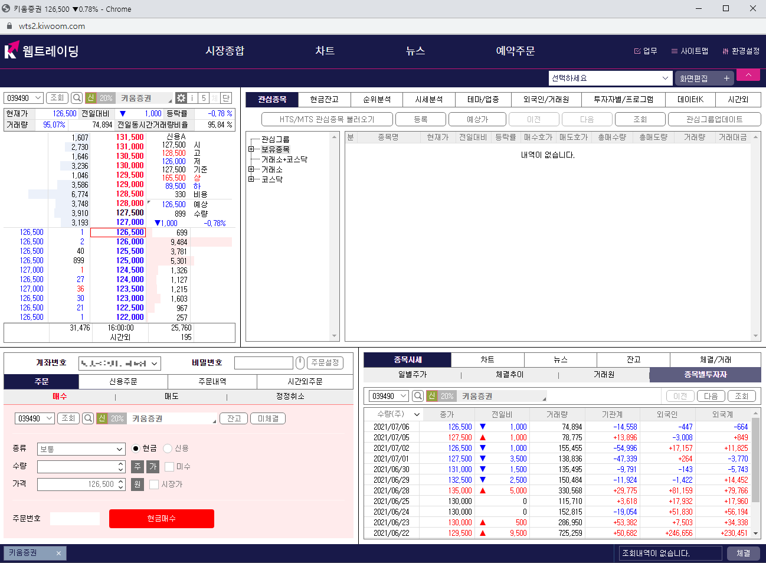Open the 사이트맵 in header
766x563 pixels.
(x=689, y=51)
